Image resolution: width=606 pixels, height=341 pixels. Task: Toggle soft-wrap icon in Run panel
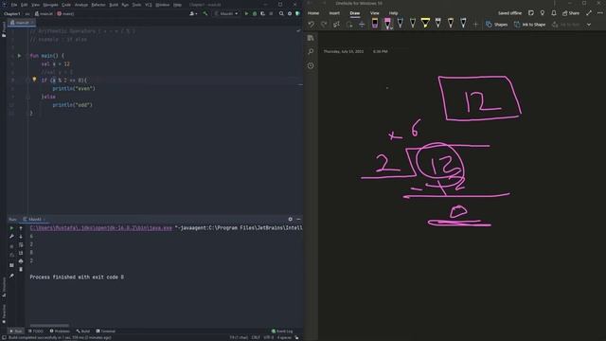(21, 245)
